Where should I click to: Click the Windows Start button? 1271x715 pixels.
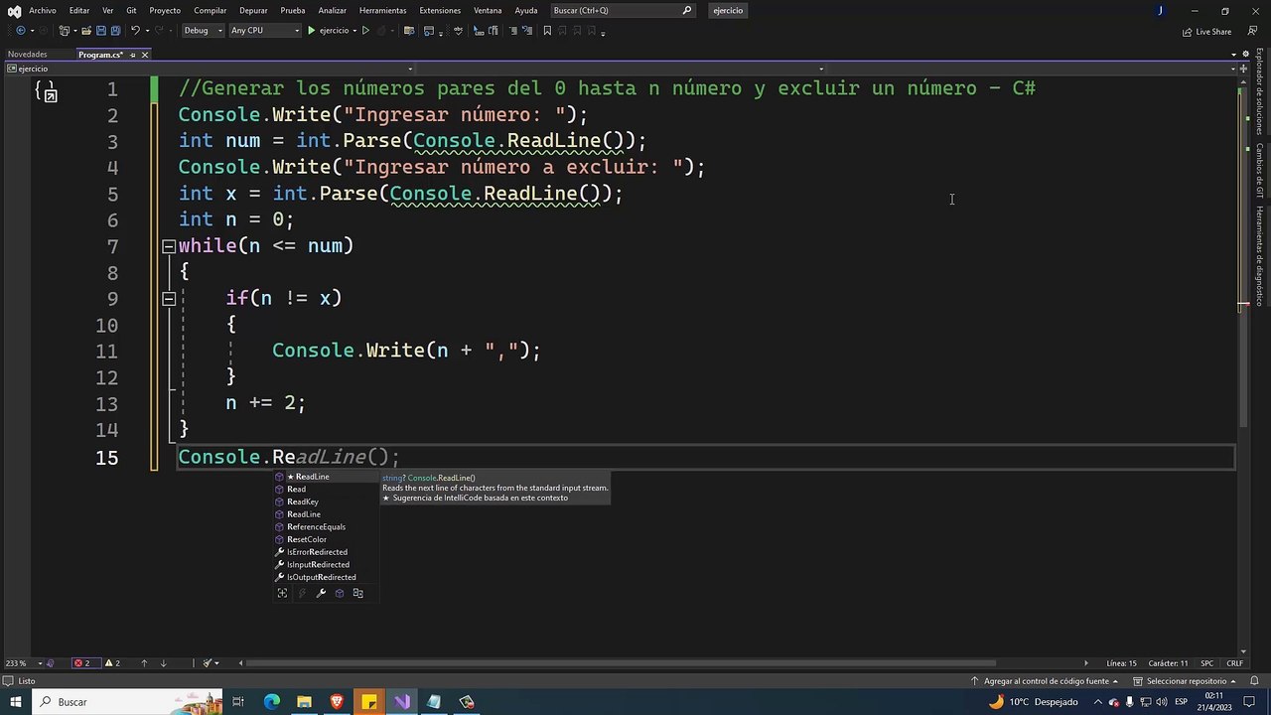pyautogui.click(x=15, y=702)
